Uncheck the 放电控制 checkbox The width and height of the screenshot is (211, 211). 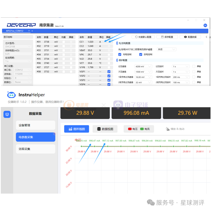(141, 55)
